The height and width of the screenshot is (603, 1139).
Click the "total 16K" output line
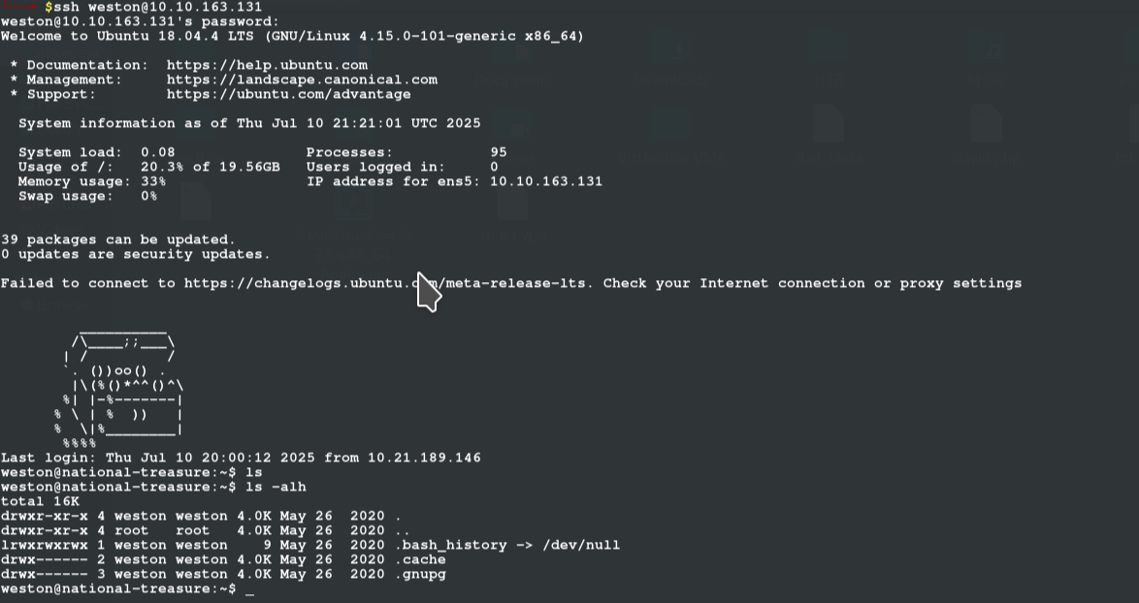tap(40, 501)
